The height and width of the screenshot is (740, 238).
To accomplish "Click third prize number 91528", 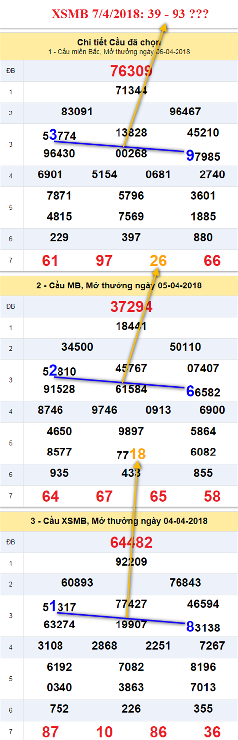I will [59, 389].
